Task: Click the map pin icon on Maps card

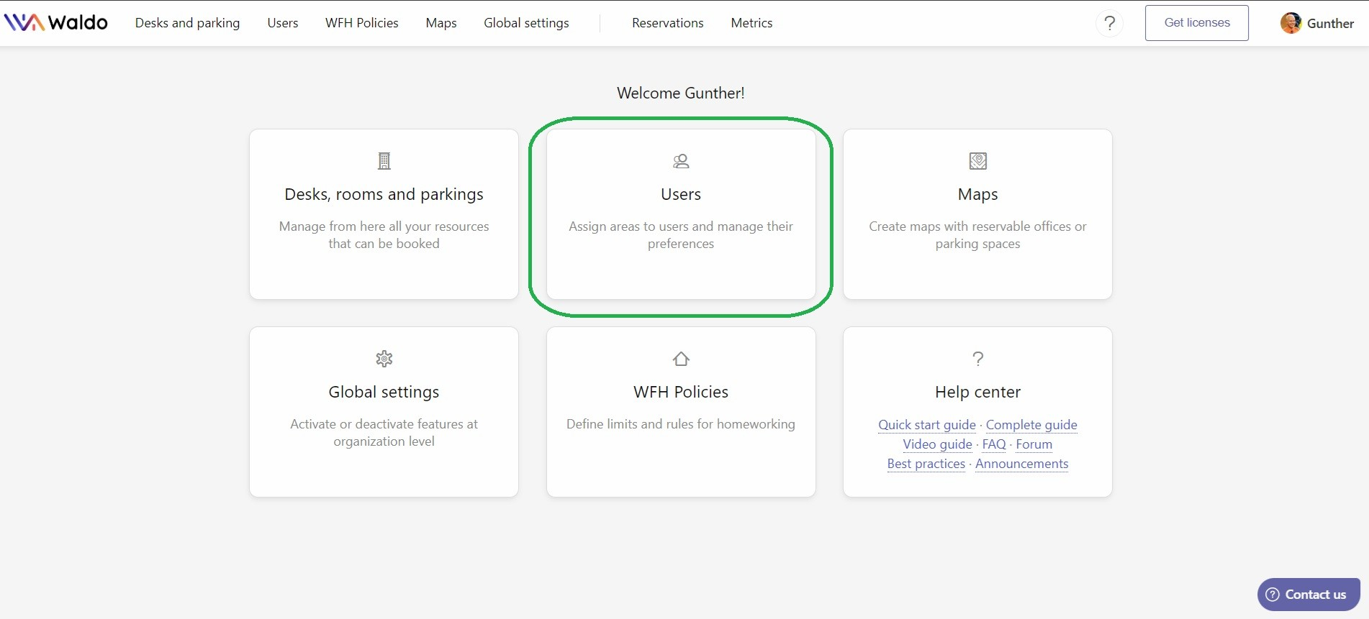Action: click(977, 161)
